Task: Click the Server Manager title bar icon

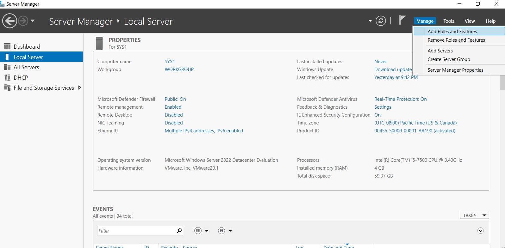Action: click(x=2, y=4)
